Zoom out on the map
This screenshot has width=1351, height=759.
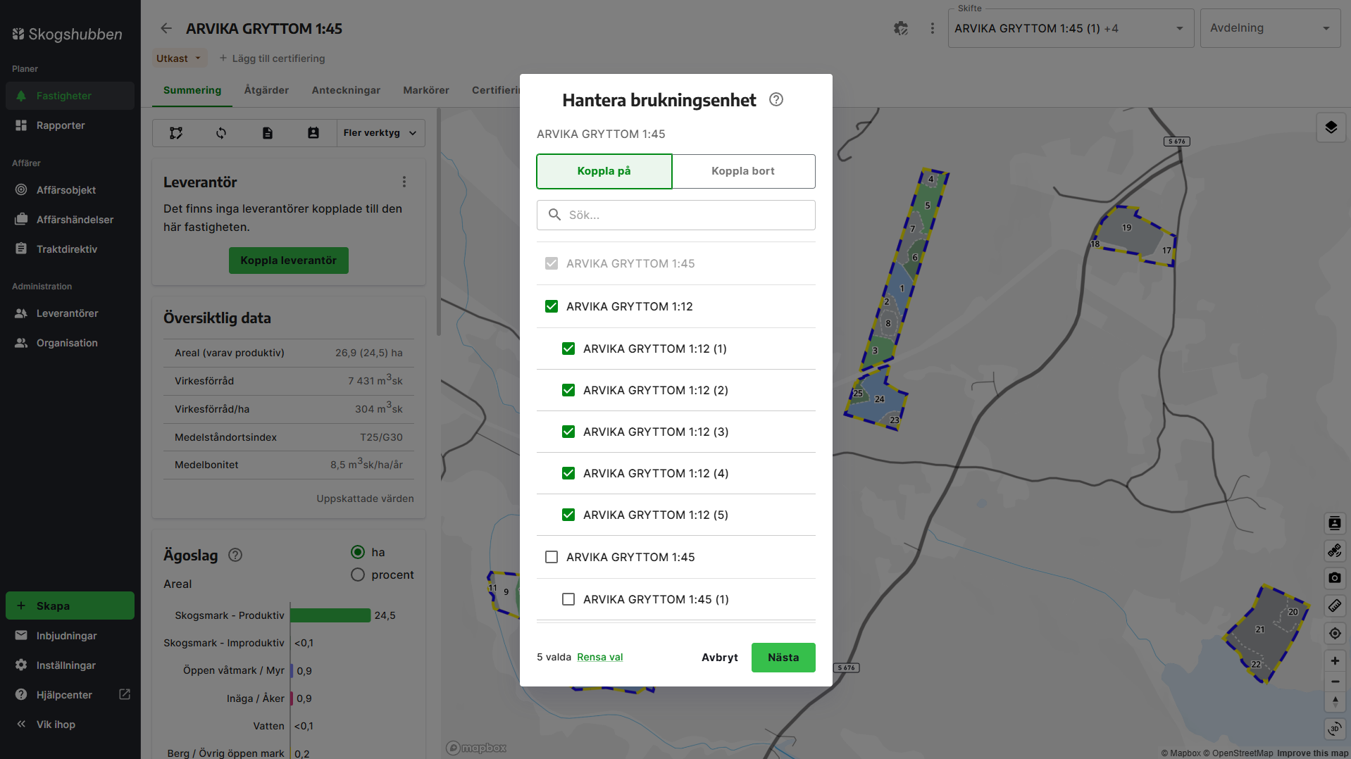(x=1335, y=682)
